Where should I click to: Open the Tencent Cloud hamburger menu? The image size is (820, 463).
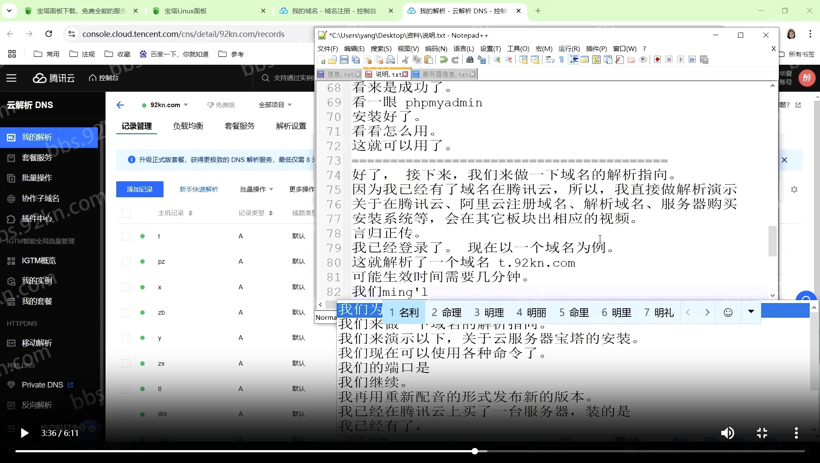(x=12, y=78)
